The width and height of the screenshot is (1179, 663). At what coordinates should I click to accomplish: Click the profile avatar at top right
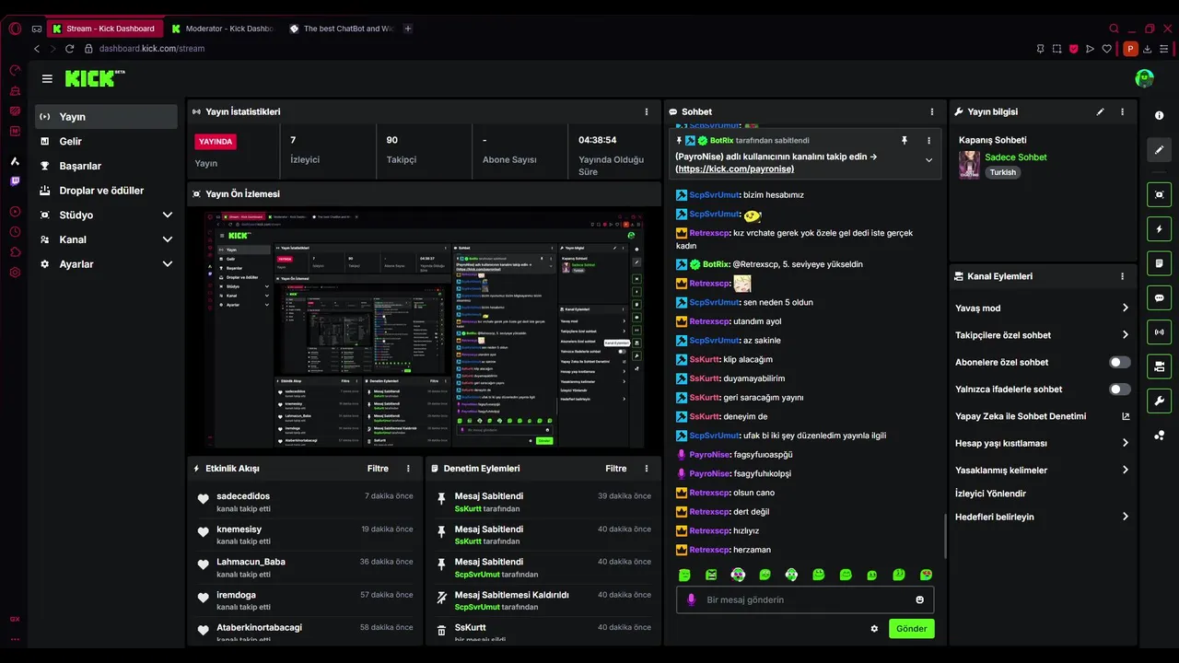[1144, 79]
